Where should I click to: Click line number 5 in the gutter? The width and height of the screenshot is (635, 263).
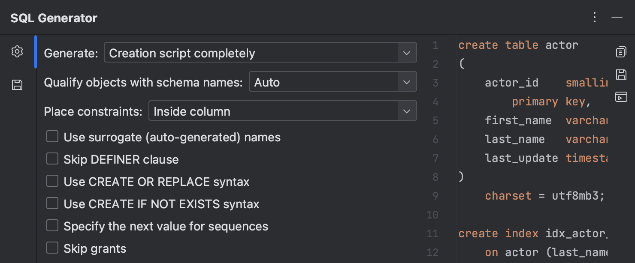[x=435, y=120]
